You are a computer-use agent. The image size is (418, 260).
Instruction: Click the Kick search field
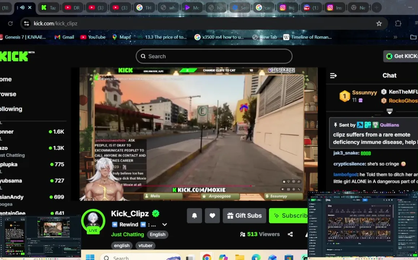click(x=214, y=56)
